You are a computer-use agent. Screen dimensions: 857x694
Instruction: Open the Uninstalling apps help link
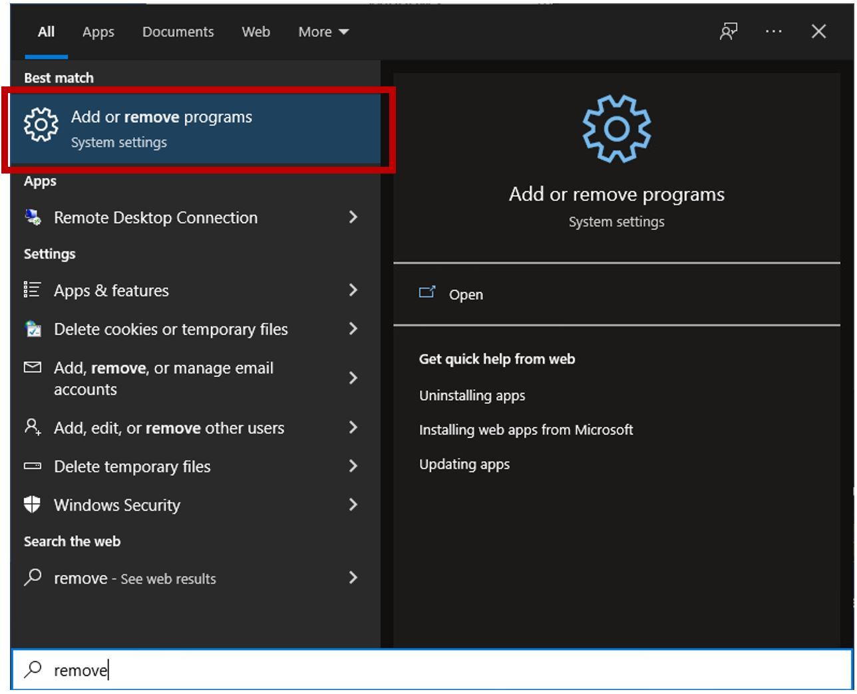[x=472, y=396]
